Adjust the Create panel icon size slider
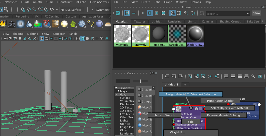 point(140,81)
